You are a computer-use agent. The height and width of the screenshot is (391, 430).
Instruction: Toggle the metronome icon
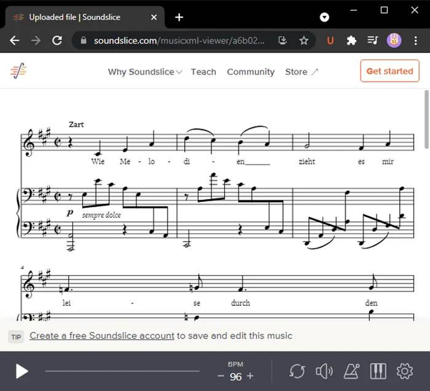[x=351, y=371]
